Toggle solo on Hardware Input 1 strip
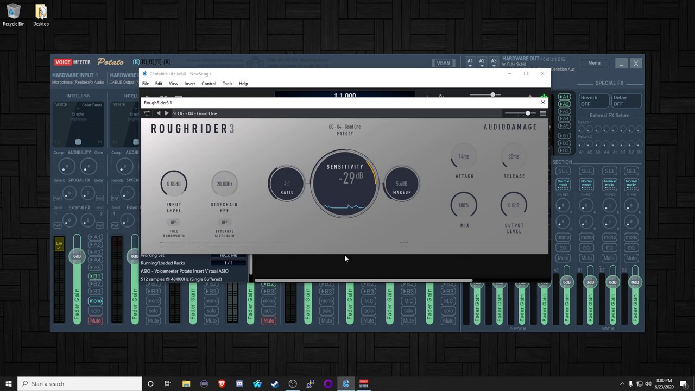This screenshot has height=391, width=695. (x=95, y=311)
